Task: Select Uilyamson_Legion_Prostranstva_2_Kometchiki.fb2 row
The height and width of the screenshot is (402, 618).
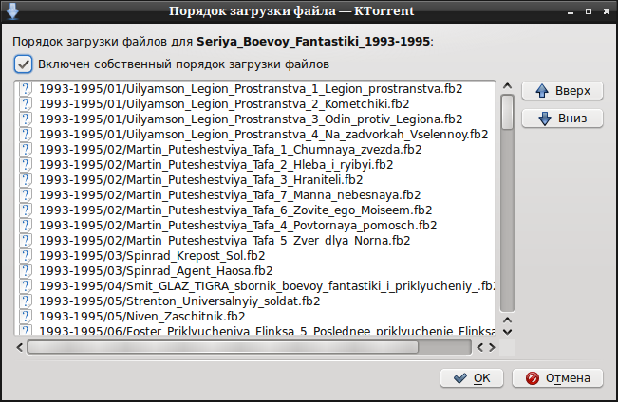Action: [x=255, y=104]
